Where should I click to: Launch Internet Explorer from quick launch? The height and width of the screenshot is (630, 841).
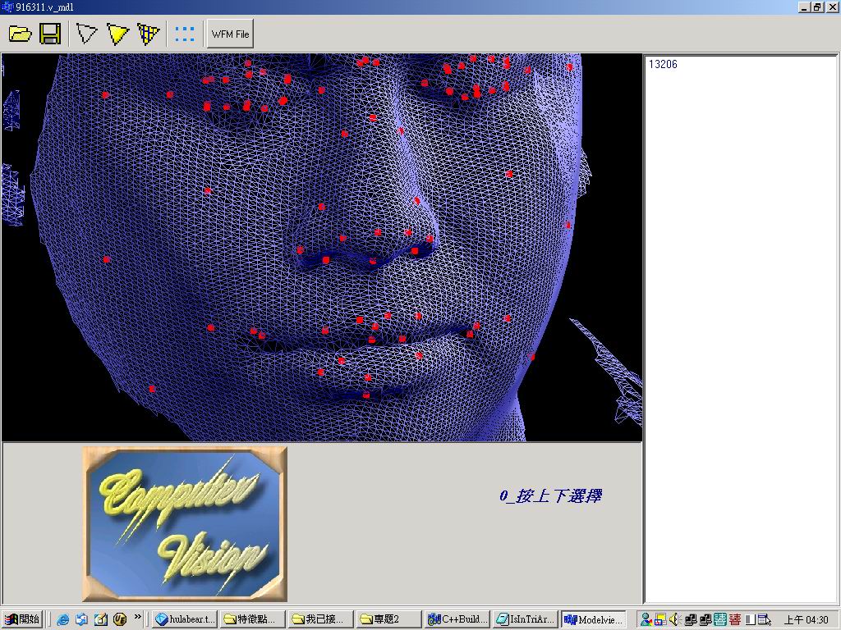63,619
